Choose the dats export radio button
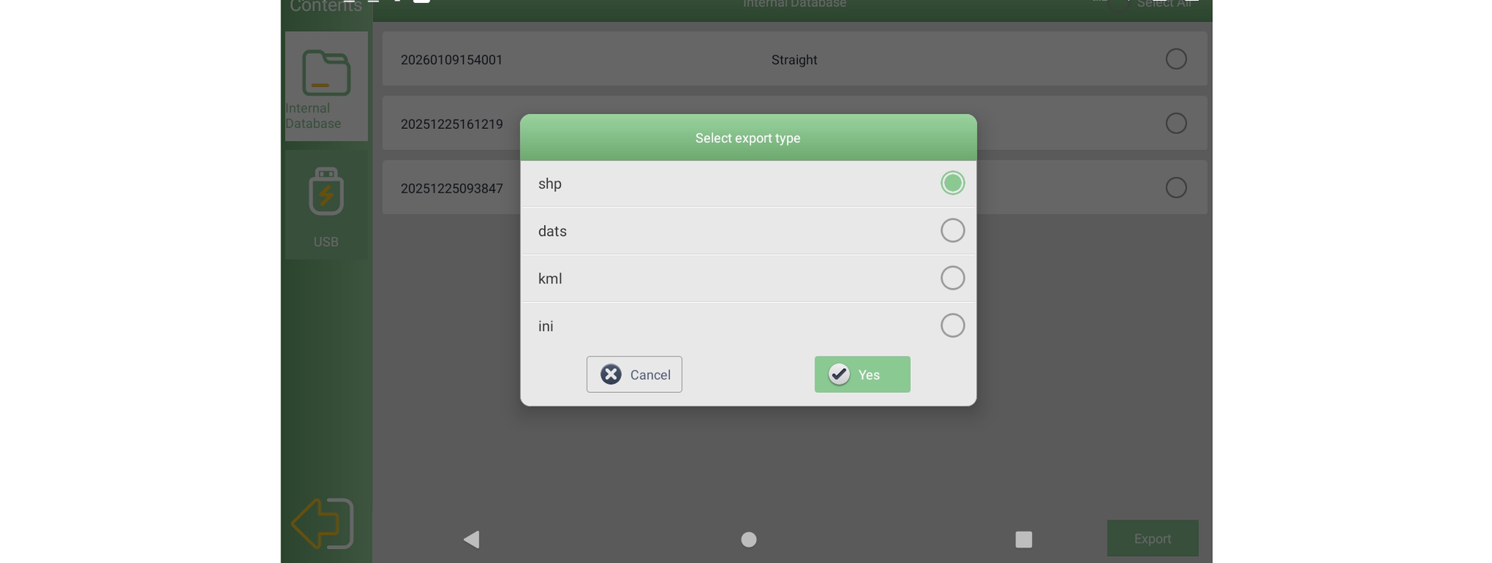 click(952, 231)
